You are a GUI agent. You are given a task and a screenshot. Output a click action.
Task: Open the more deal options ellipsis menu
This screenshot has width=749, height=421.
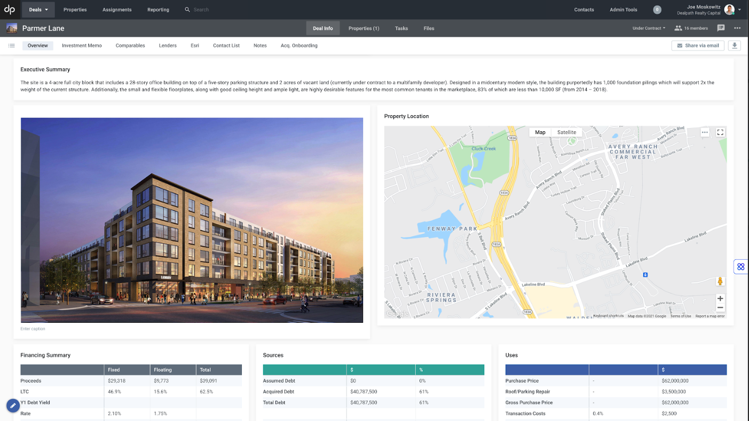click(x=737, y=28)
